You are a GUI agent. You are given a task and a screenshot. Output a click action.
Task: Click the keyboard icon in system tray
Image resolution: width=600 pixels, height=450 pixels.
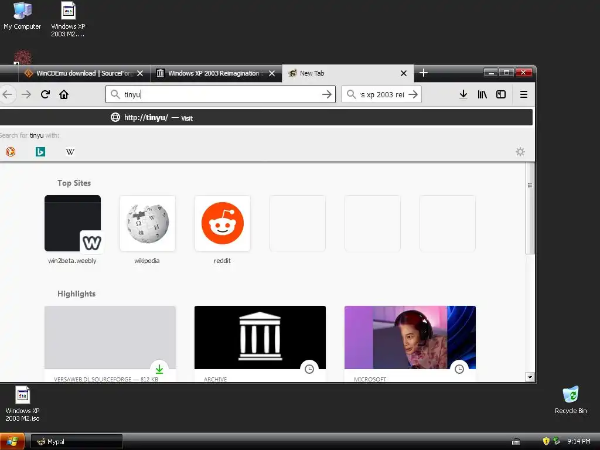(516, 442)
